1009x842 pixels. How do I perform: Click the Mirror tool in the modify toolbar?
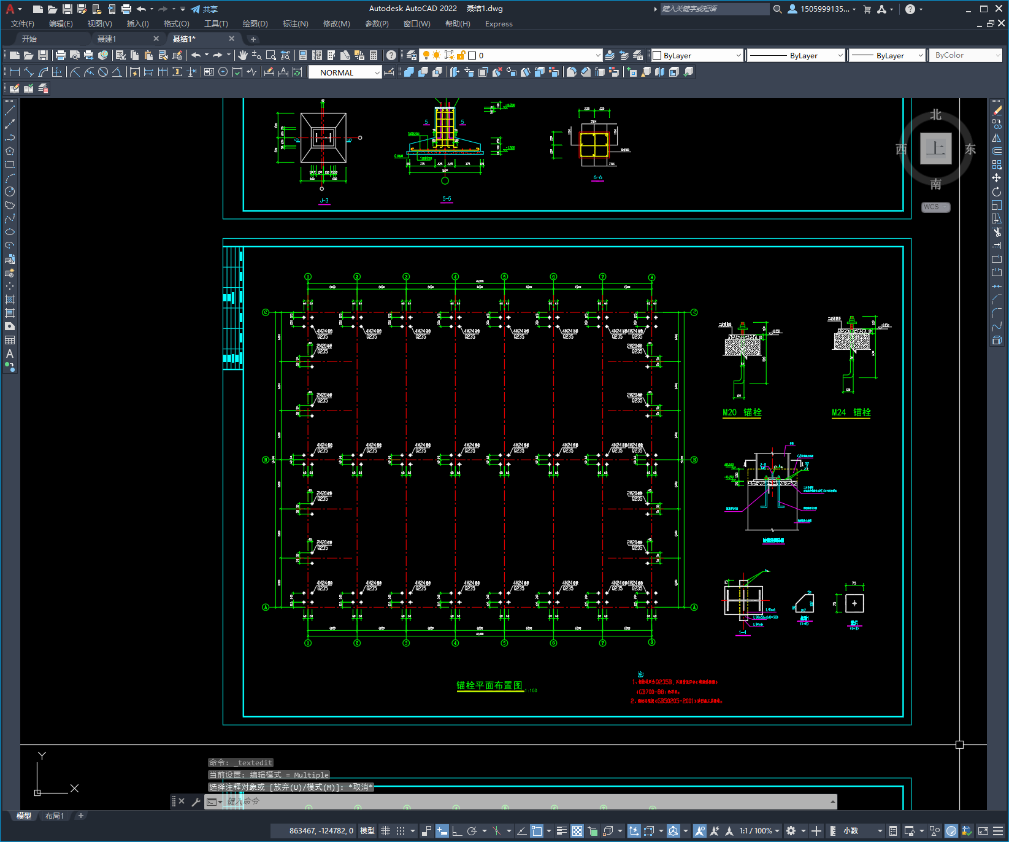click(x=997, y=137)
